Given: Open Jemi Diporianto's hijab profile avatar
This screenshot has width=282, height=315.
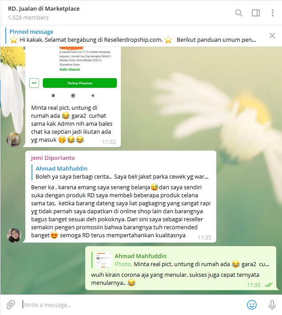Looking at the screenshot, I should (x=14, y=235).
